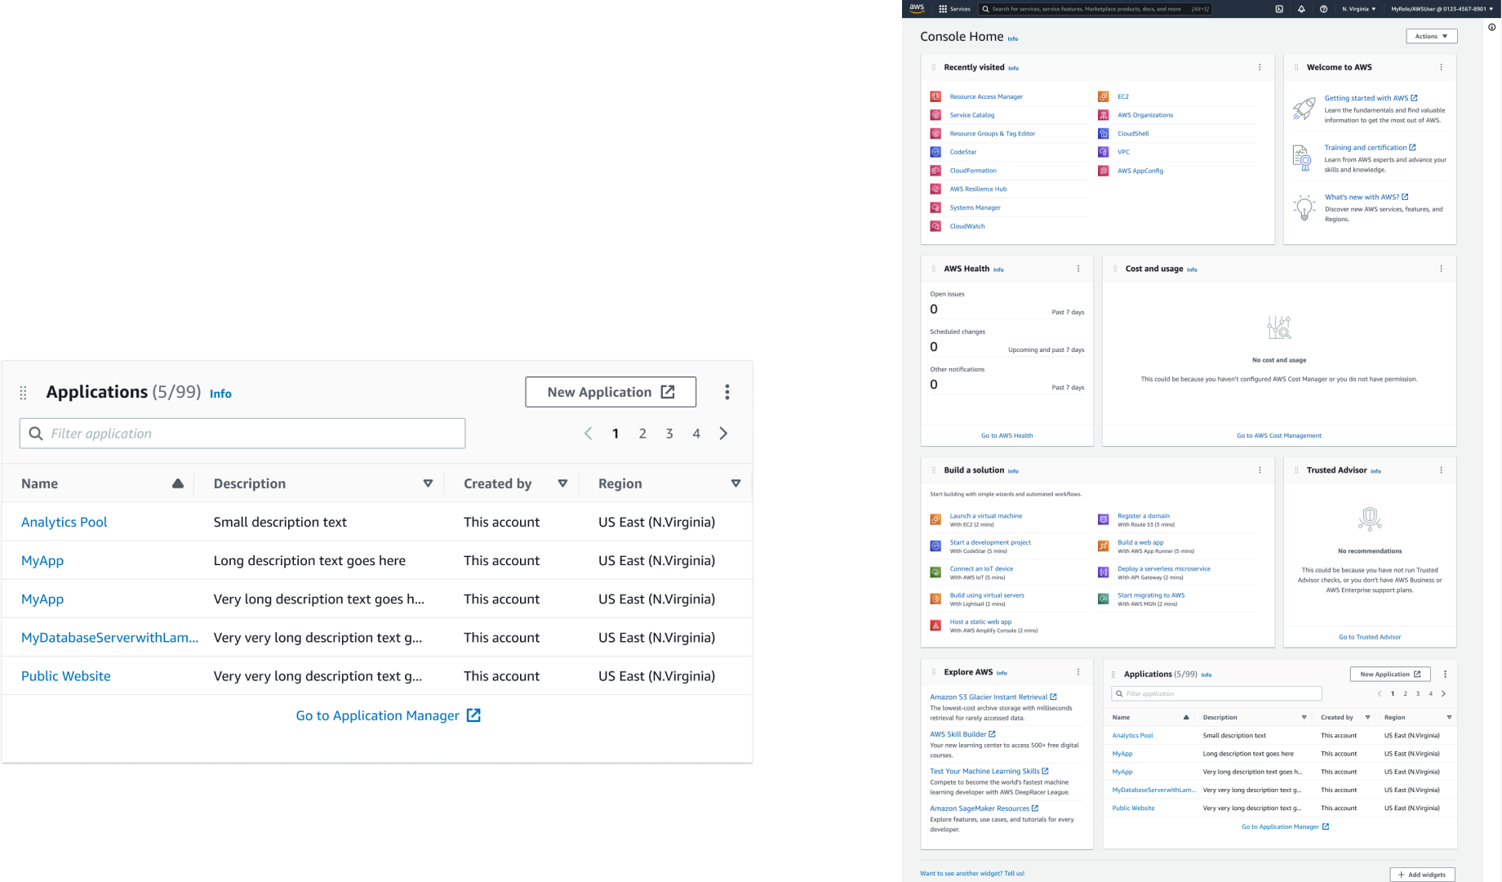Open Public Website in the enlarged table

pyautogui.click(x=66, y=676)
